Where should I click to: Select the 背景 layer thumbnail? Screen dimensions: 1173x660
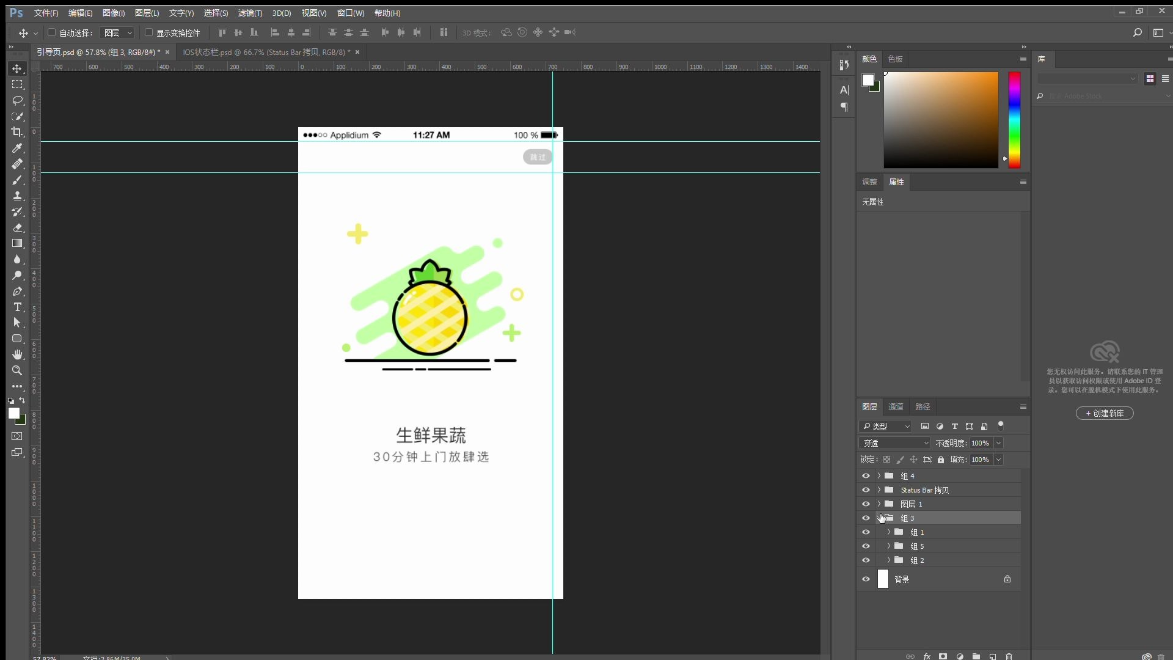(x=883, y=579)
